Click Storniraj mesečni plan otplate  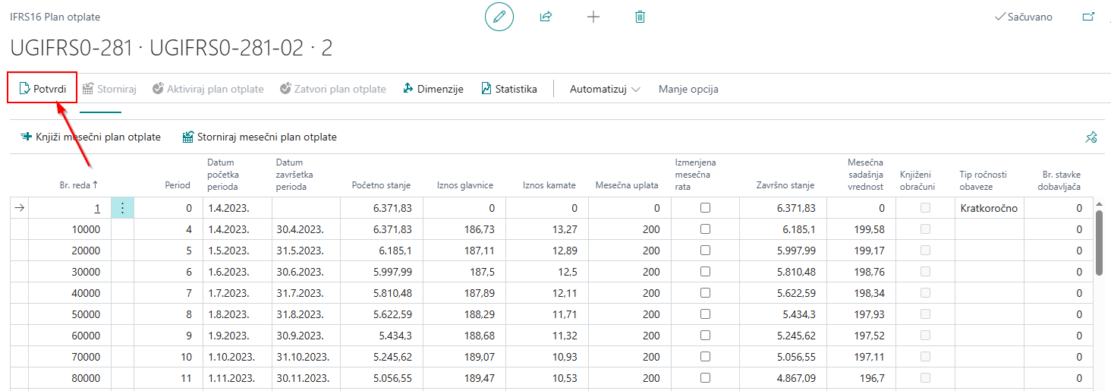pyautogui.click(x=260, y=137)
